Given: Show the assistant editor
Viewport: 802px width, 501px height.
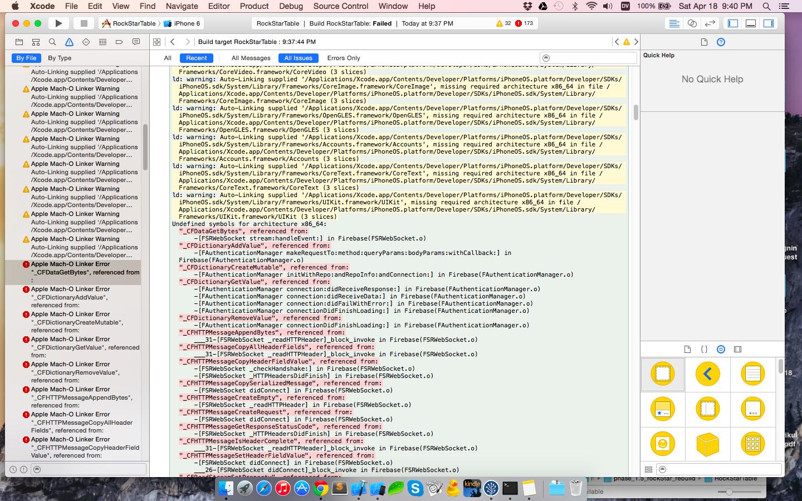Looking at the screenshot, I should (x=692, y=23).
